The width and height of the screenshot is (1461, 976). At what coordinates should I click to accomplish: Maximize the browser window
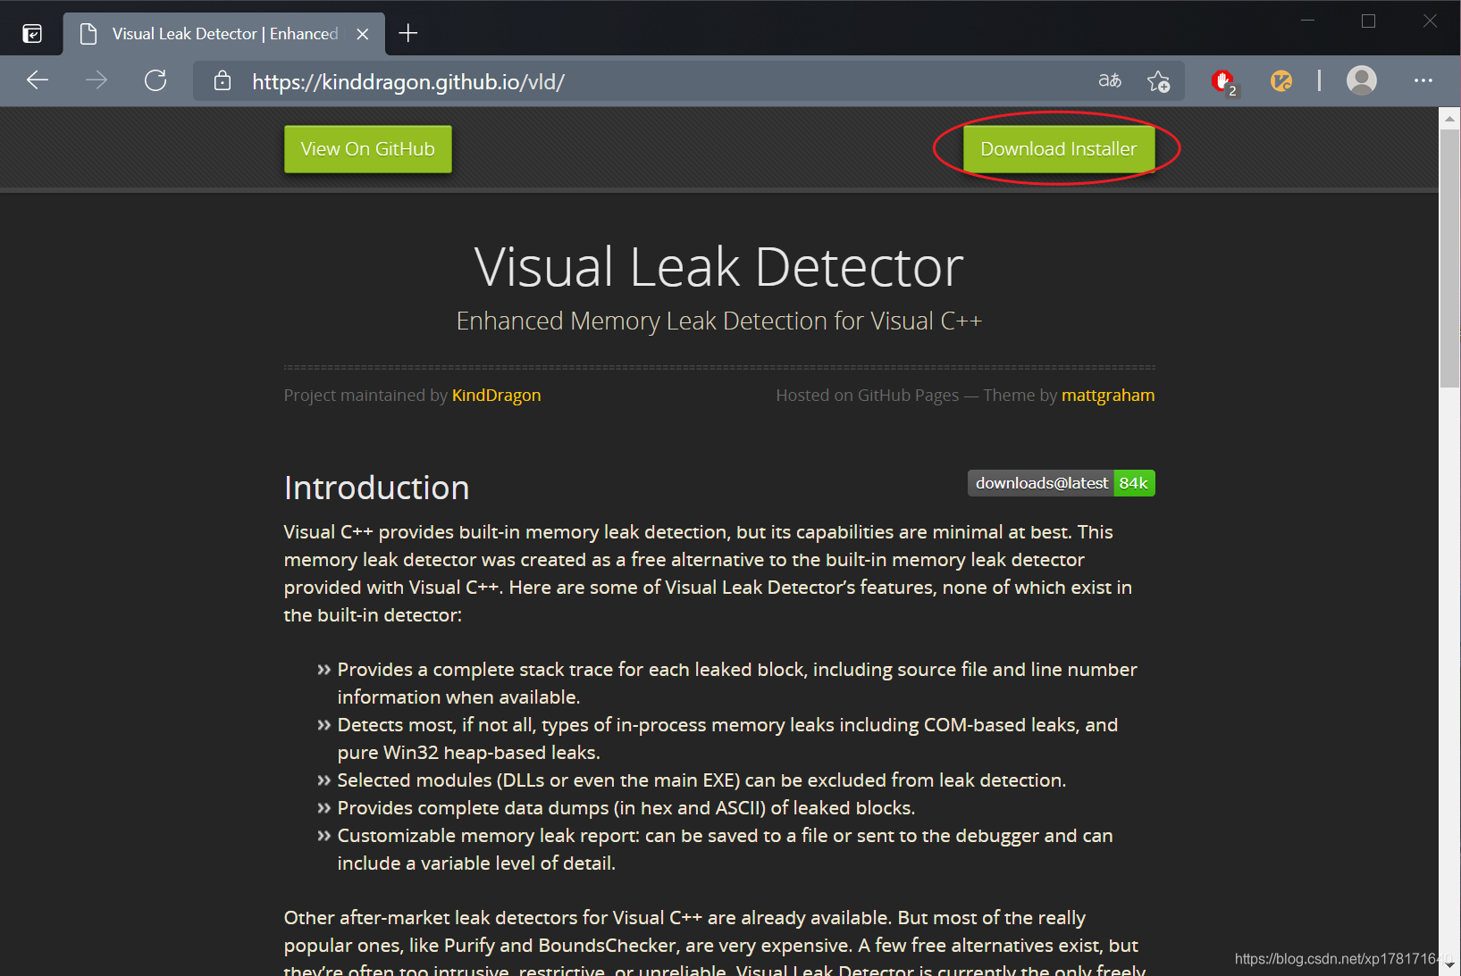click(x=1368, y=21)
